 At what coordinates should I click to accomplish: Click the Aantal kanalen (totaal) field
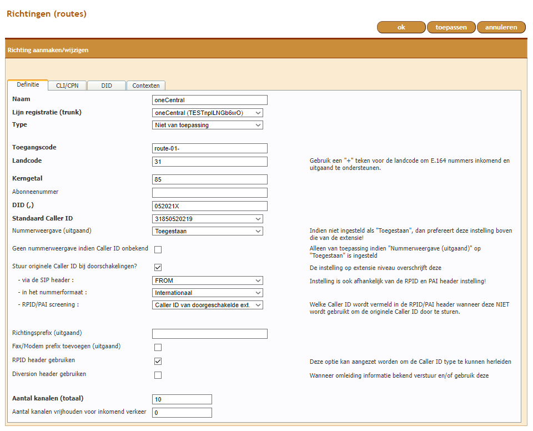[182, 399]
